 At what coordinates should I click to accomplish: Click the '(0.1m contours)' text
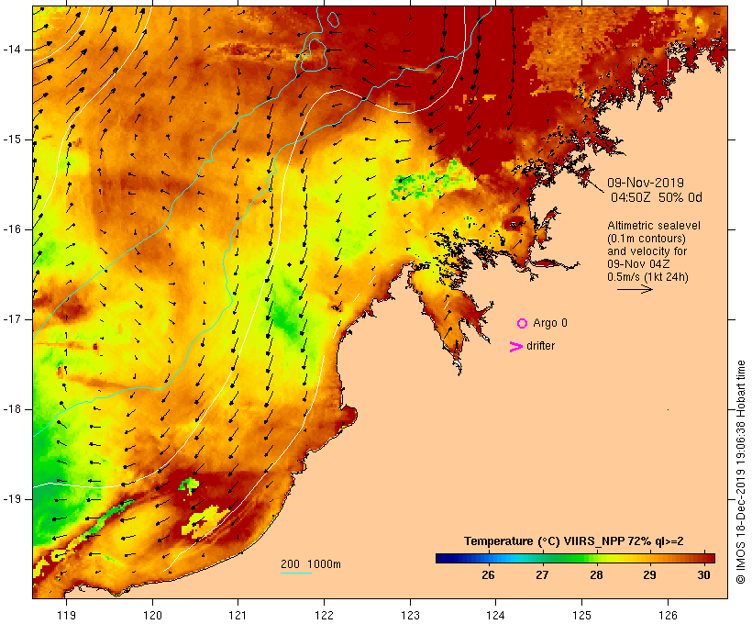[647, 239]
